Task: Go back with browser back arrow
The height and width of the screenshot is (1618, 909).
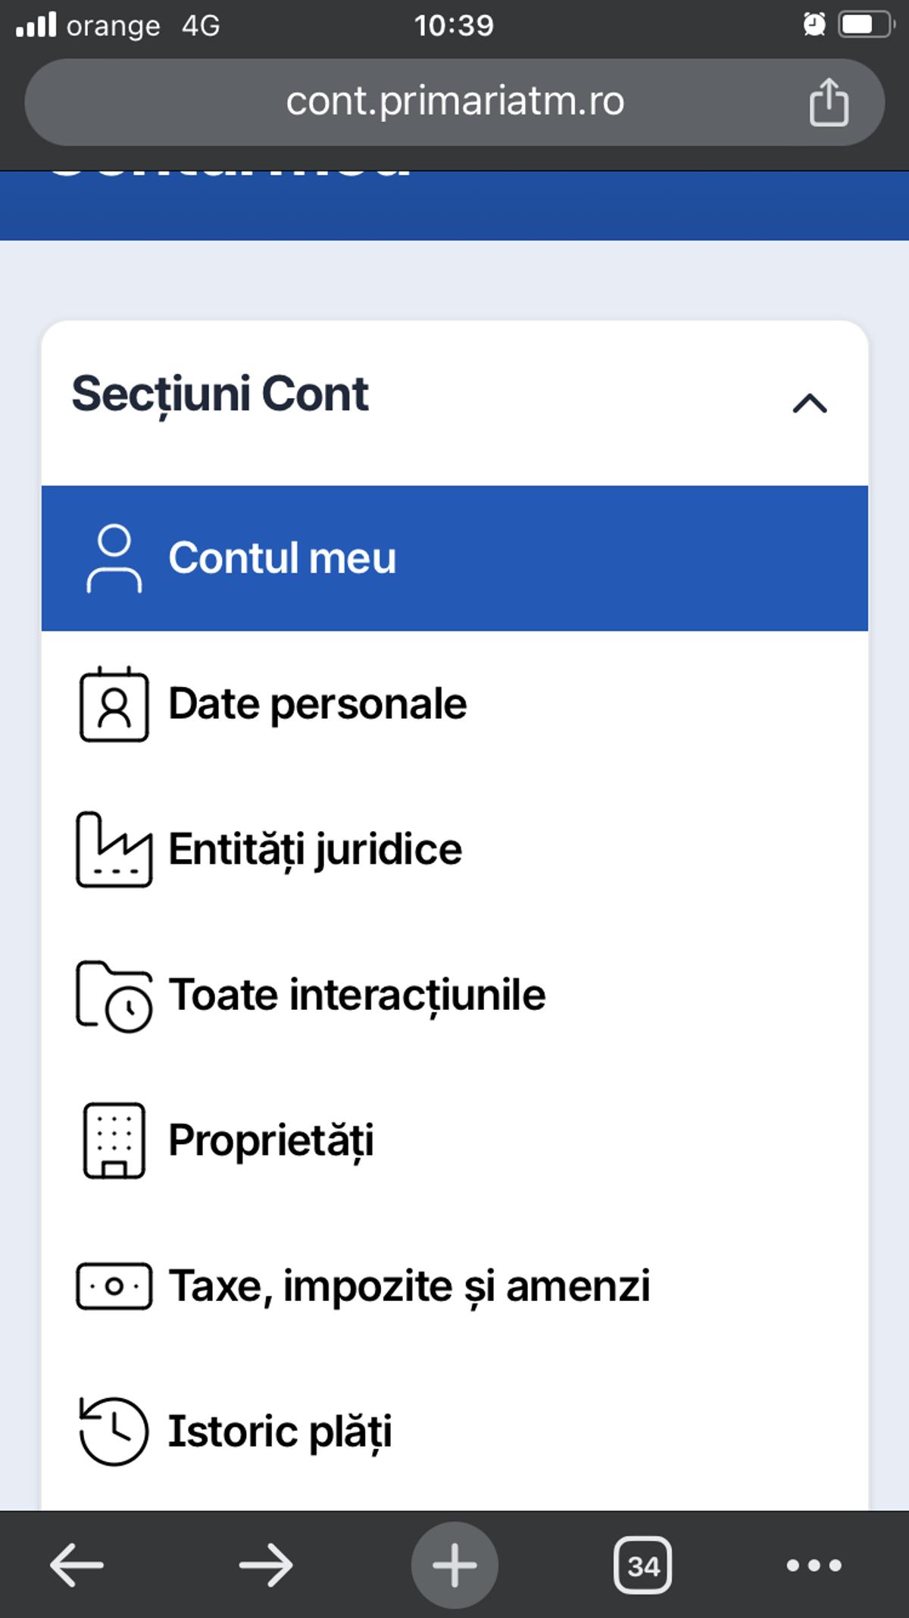Action: [77, 1565]
